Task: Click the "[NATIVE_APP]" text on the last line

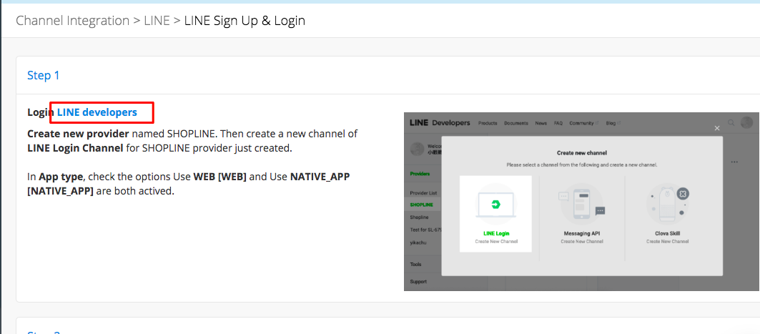Action: [x=60, y=190]
